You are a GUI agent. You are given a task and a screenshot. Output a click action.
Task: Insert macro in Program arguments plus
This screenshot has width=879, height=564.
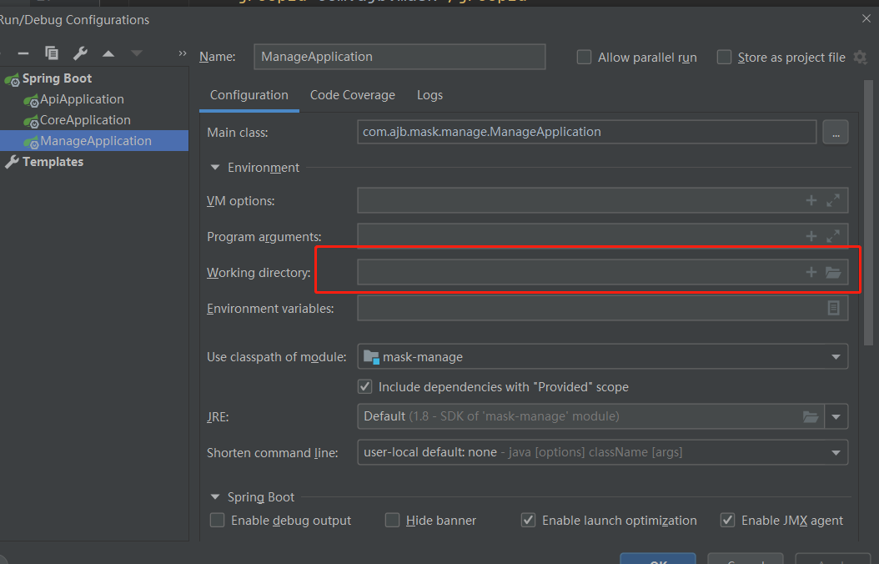point(811,236)
